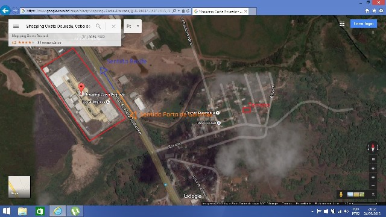This screenshot has width=386, height=217.
Task: Zoom out with the minus button
Action: click(x=373, y=185)
